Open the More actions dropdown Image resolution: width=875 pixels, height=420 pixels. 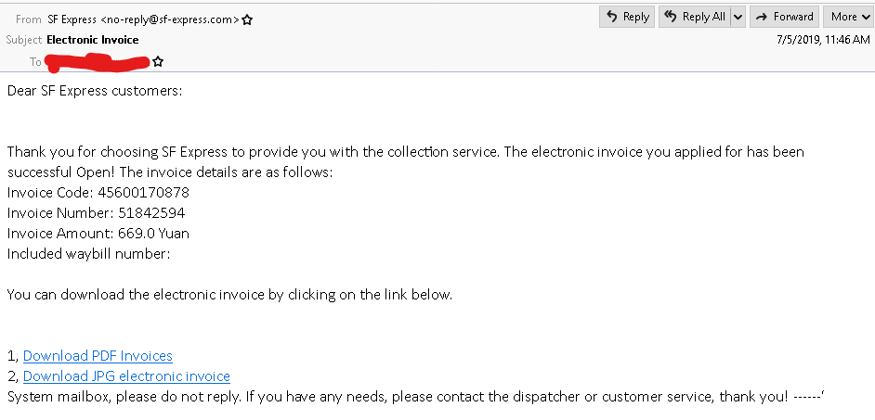coord(849,17)
